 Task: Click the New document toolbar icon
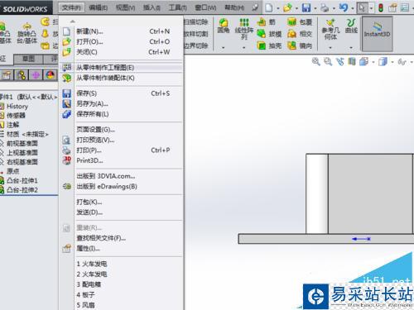click(269, 7)
